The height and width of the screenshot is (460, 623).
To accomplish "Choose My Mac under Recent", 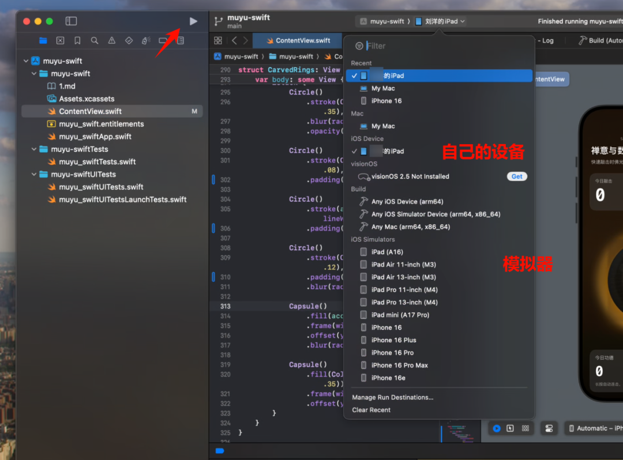I will tap(439, 89).
